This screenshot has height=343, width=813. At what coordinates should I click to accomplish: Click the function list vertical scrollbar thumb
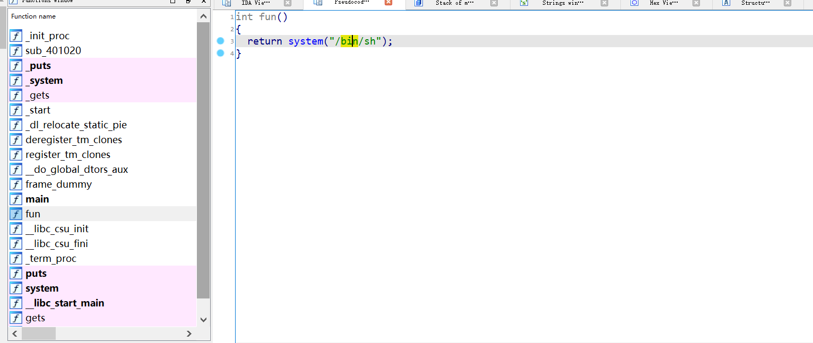(203, 161)
